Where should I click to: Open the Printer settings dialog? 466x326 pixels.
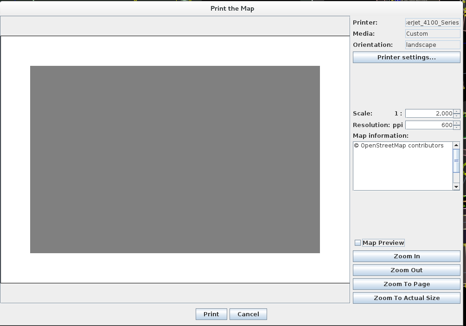point(406,58)
